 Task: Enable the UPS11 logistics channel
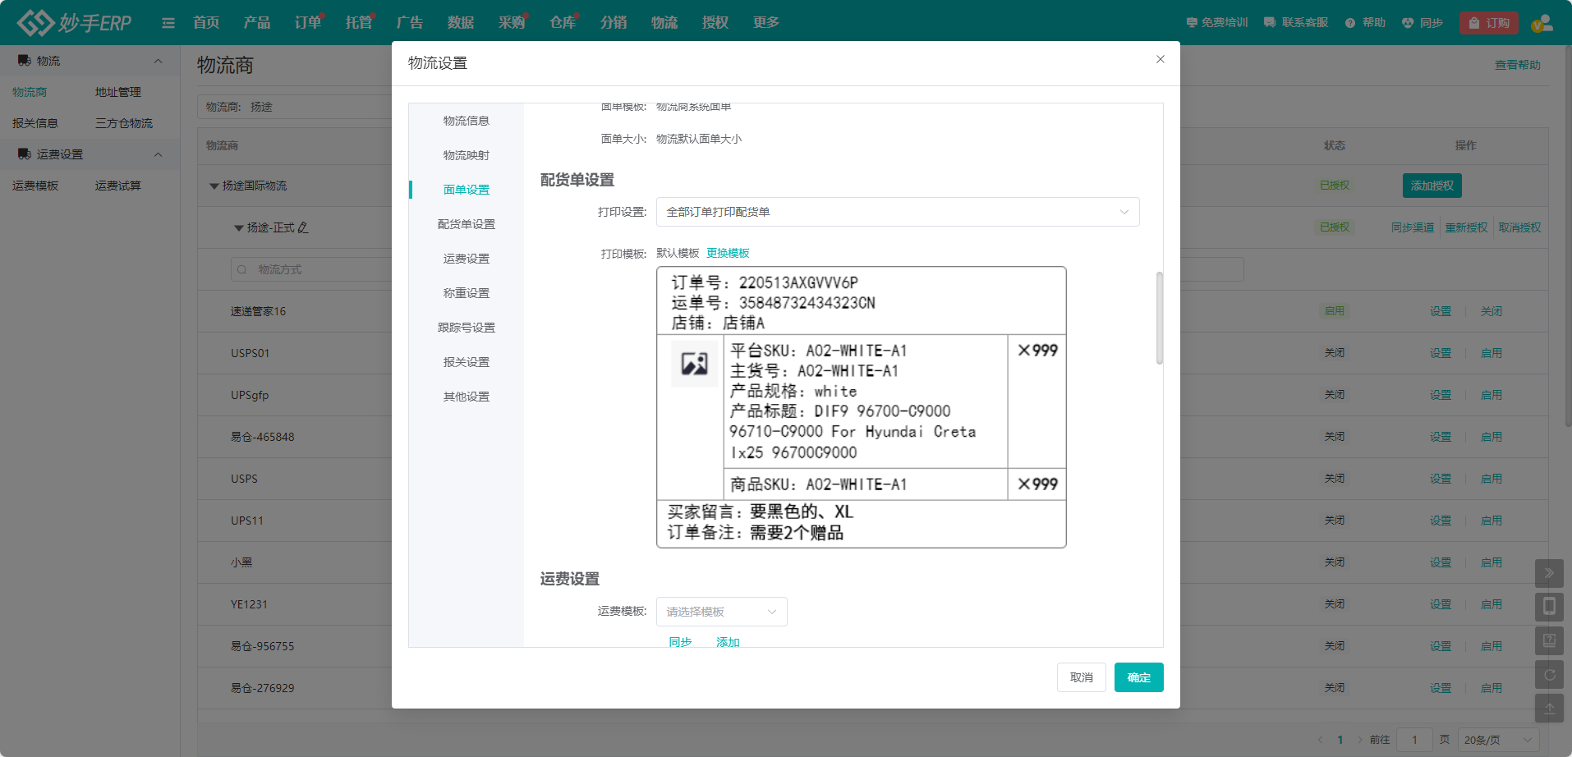click(x=1491, y=520)
